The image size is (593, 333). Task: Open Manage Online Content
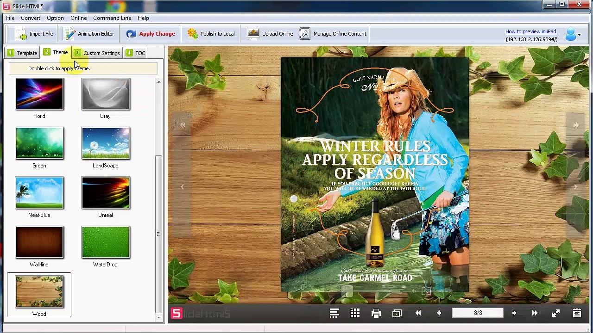333,34
